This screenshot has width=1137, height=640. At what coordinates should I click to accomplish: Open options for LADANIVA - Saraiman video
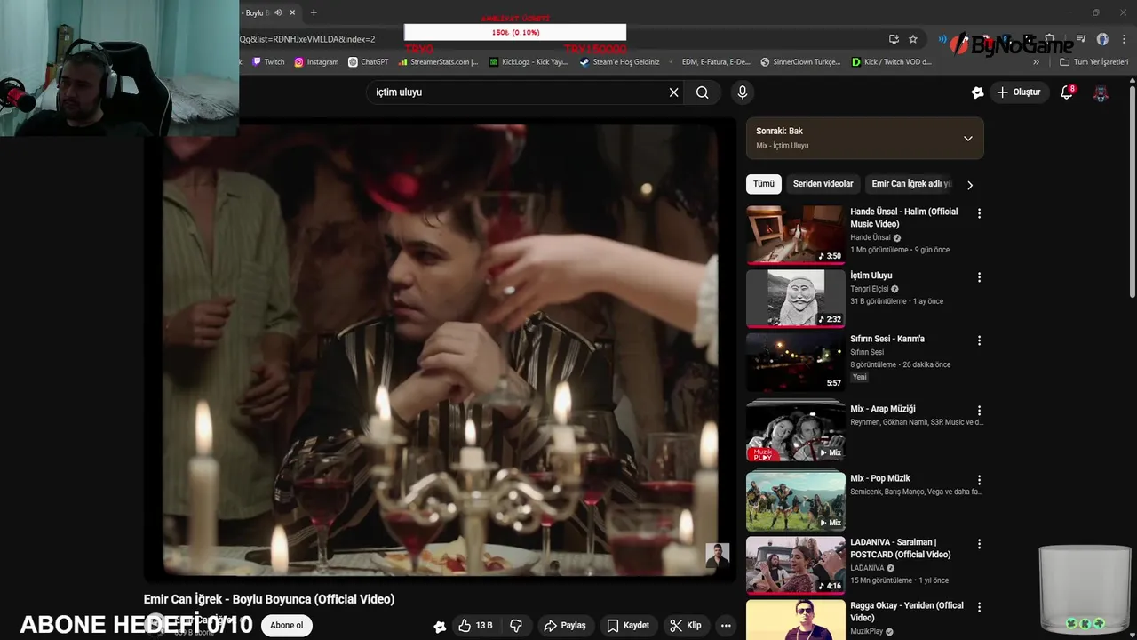pos(980,544)
